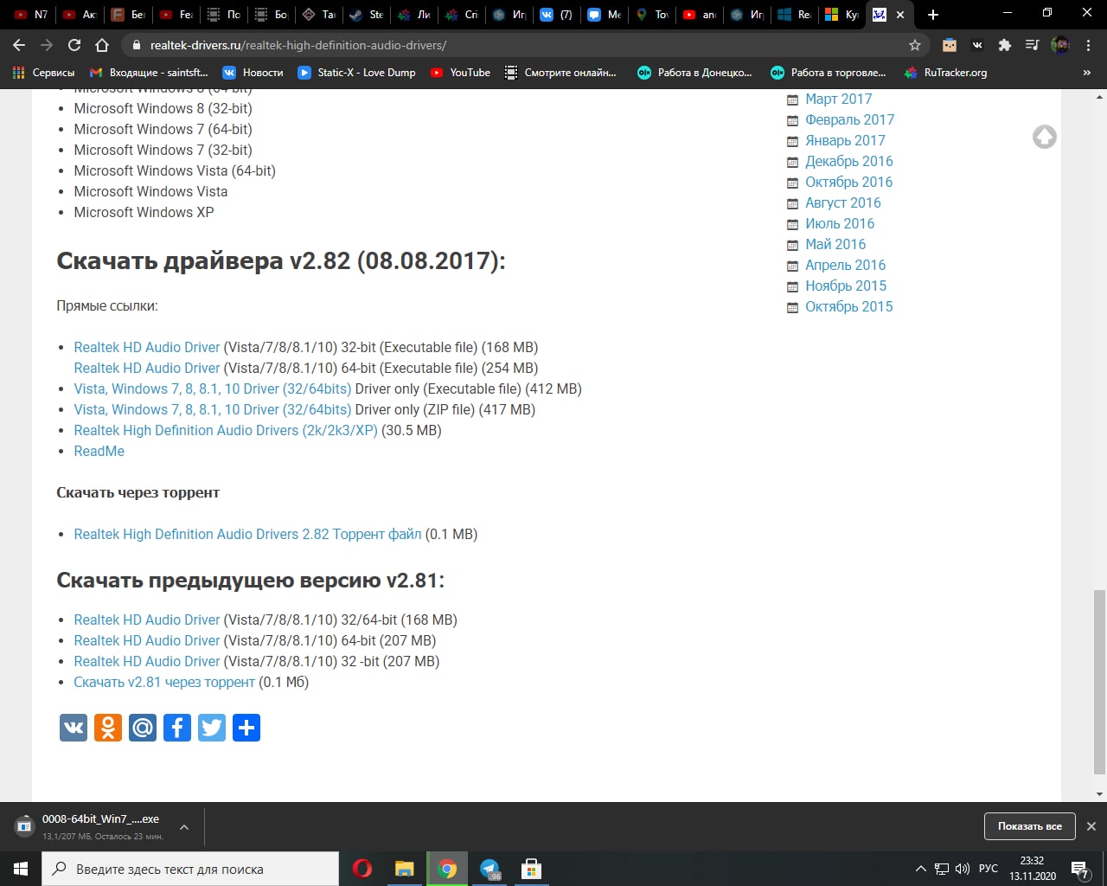
Task: Close the downloads bar
Action: click(x=1091, y=826)
